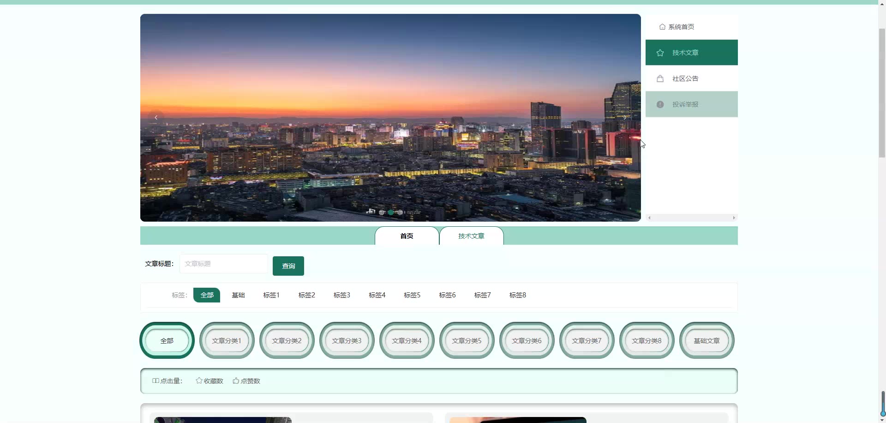Open the 社区公告 sidebar menu item

tap(691, 79)
